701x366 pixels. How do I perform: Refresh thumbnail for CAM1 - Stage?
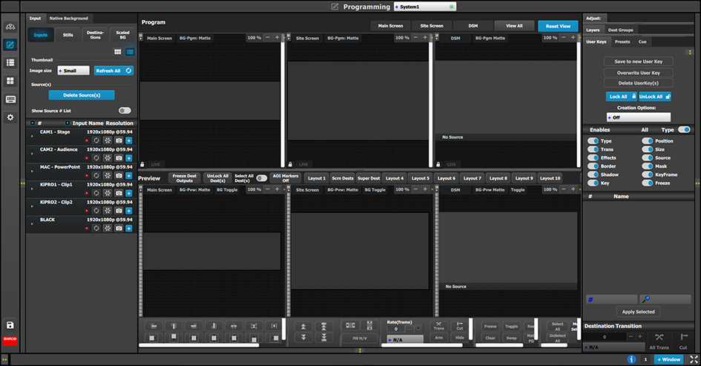(x=96, y=140)
